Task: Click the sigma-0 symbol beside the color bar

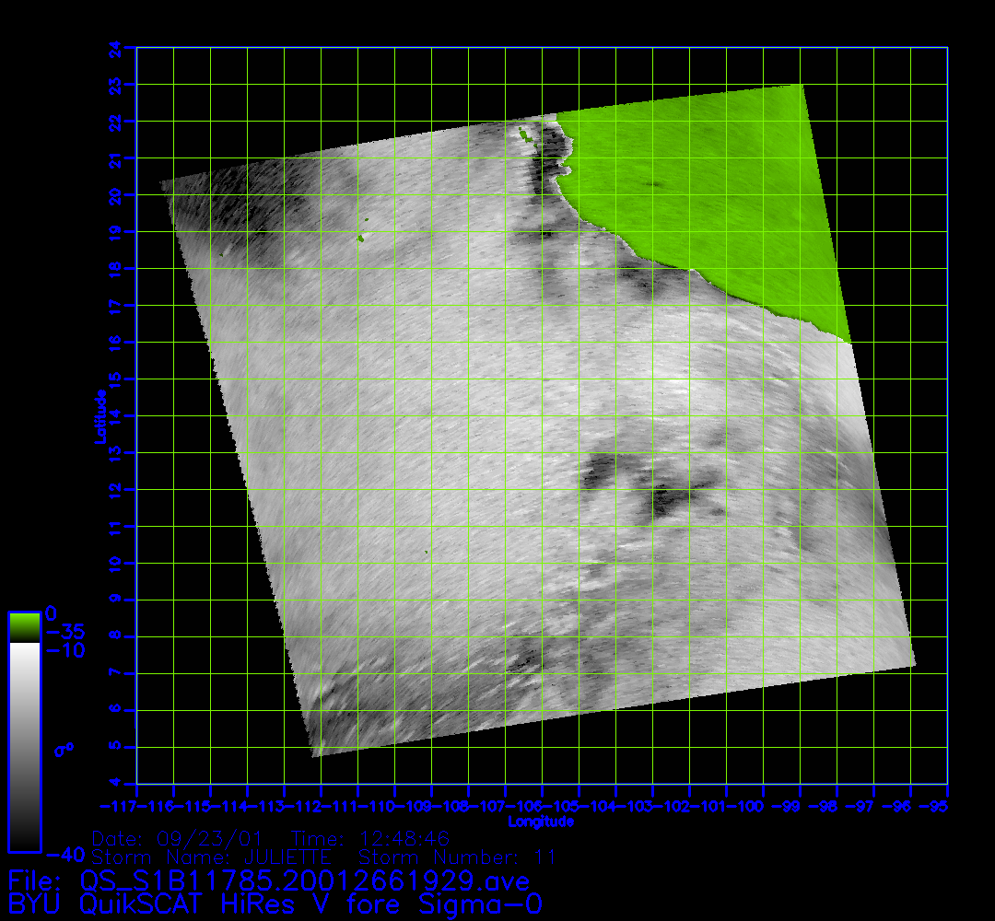Action: pos(64,749)
